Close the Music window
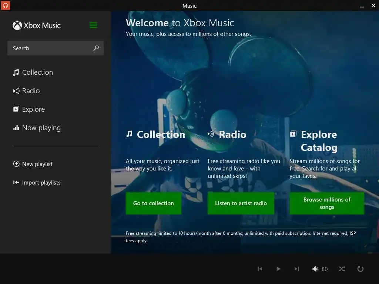The image size is (379, 284). click(x=373, y=6)
